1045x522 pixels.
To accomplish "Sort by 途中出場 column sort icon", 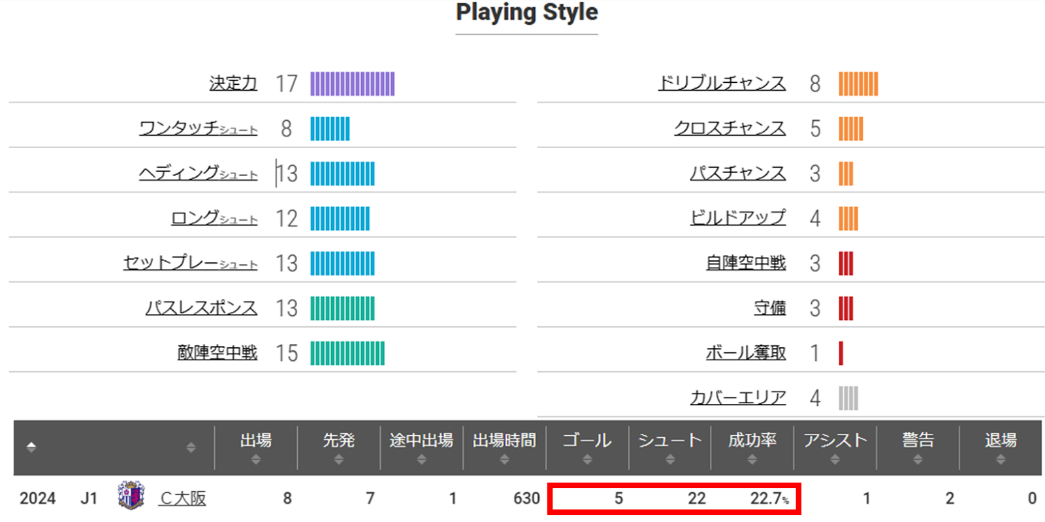I will tap(421, 459).
